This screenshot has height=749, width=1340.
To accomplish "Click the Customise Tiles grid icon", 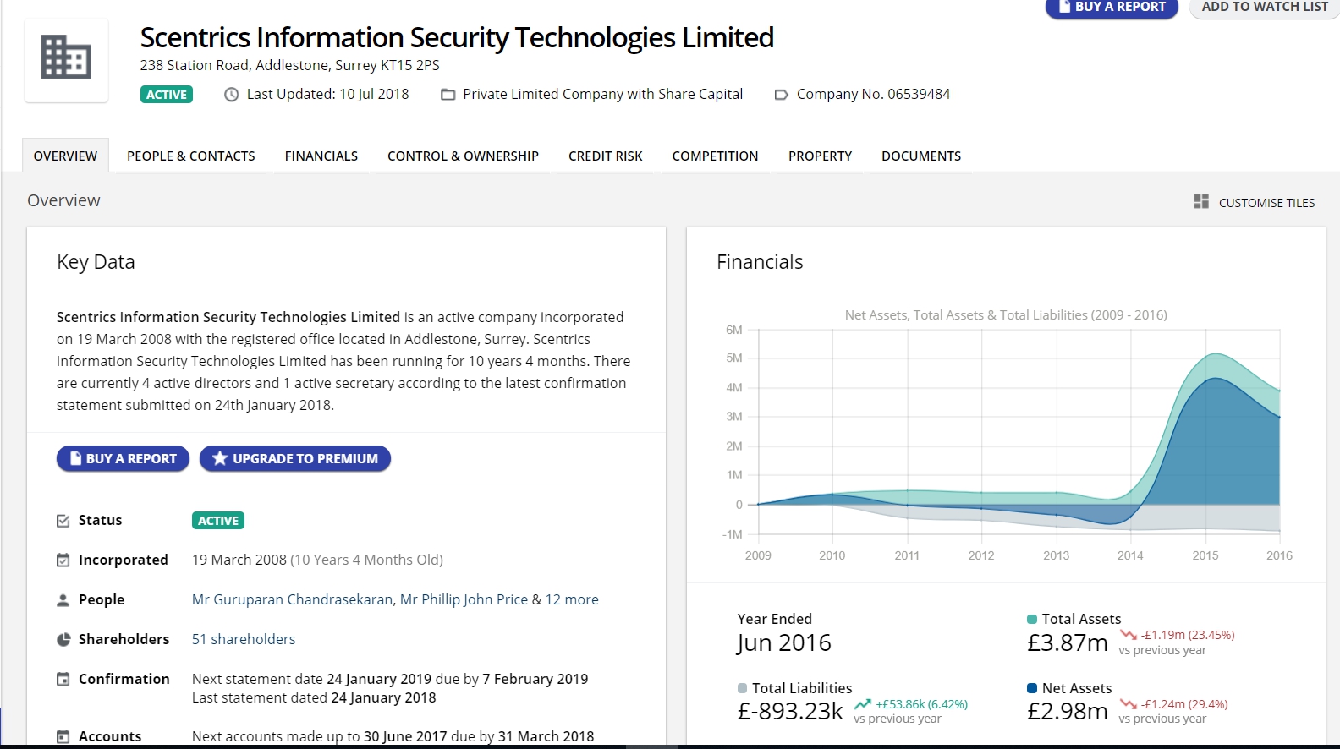I will click(1200, 201).
